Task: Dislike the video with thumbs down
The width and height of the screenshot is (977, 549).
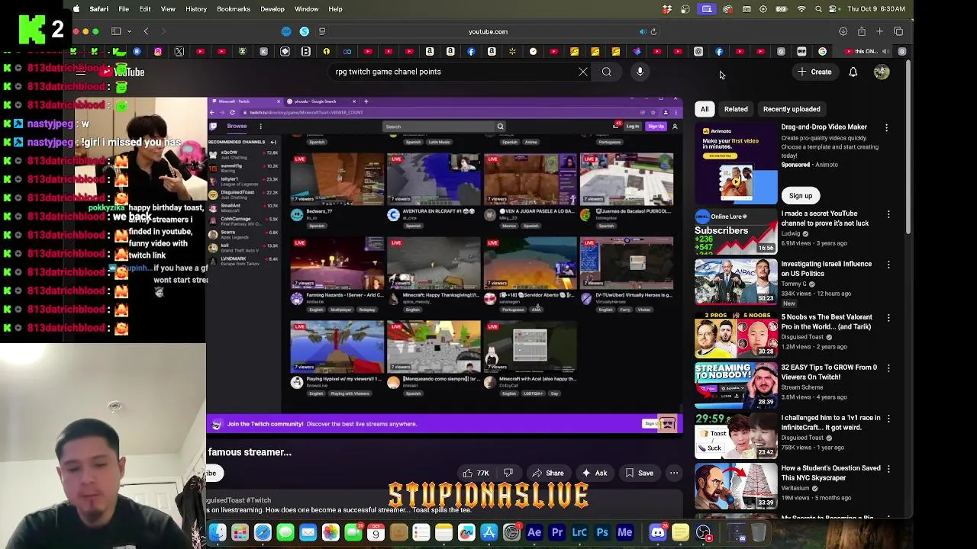Action: [x=508, y=473]
